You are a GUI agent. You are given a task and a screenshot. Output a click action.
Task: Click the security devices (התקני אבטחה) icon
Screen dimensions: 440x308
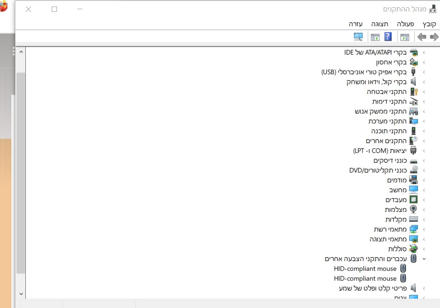pyautogui.click(x=414, y=92)
